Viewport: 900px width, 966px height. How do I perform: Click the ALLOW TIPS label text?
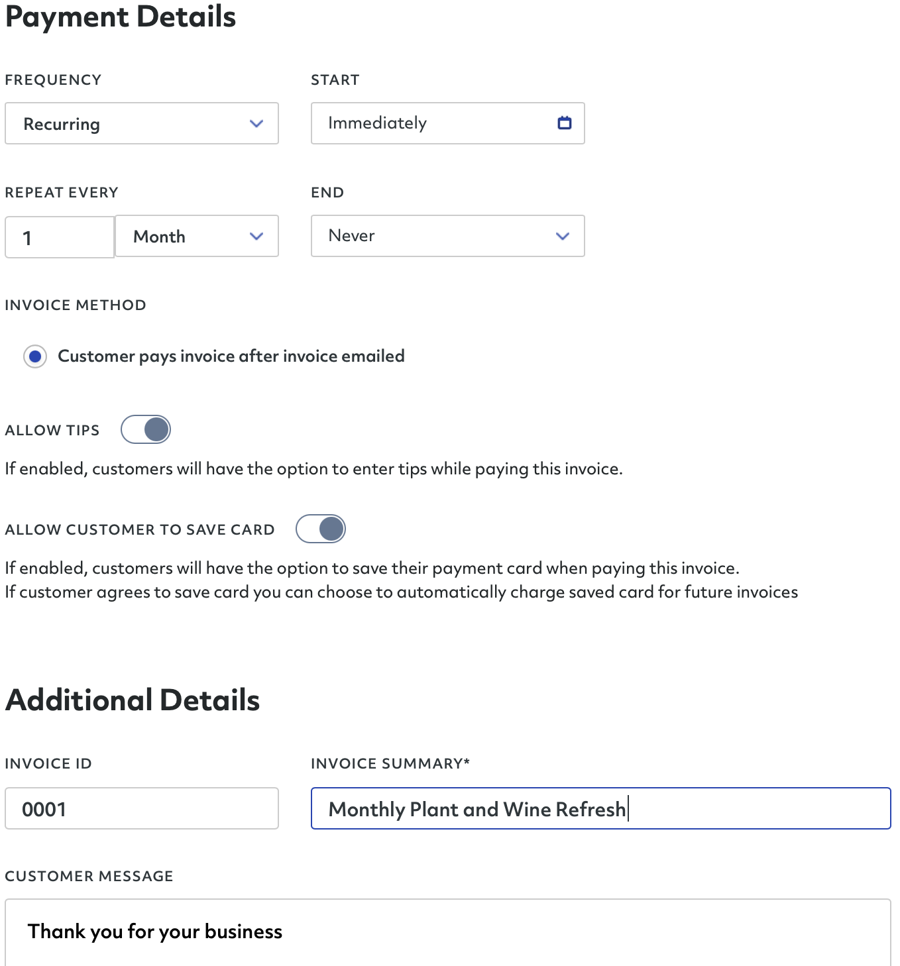coord(52,431)
